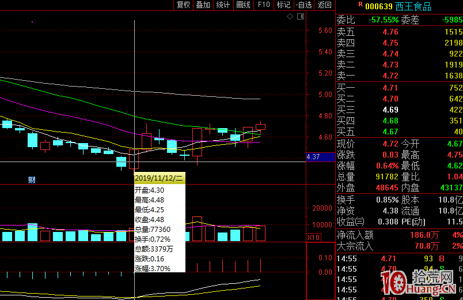Screen dimensions: 463x300
Task: Select the 卖四 price 4.75
Action: (x=390, y=43)
